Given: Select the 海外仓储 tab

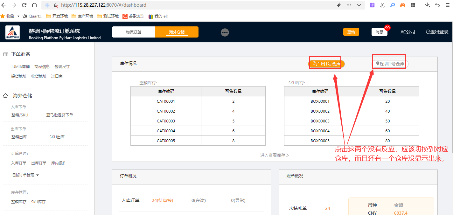Looking at the screenshot, I should 177,32.
